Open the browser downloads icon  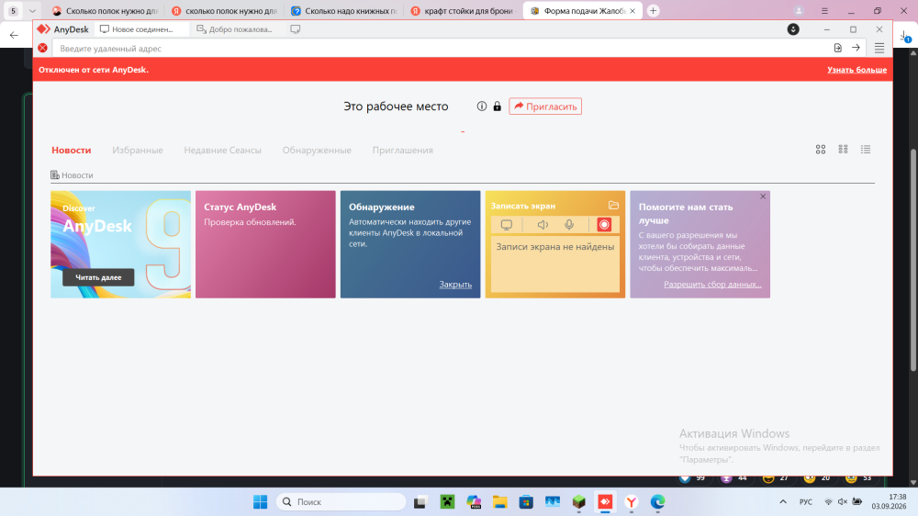tap(905, 37)
